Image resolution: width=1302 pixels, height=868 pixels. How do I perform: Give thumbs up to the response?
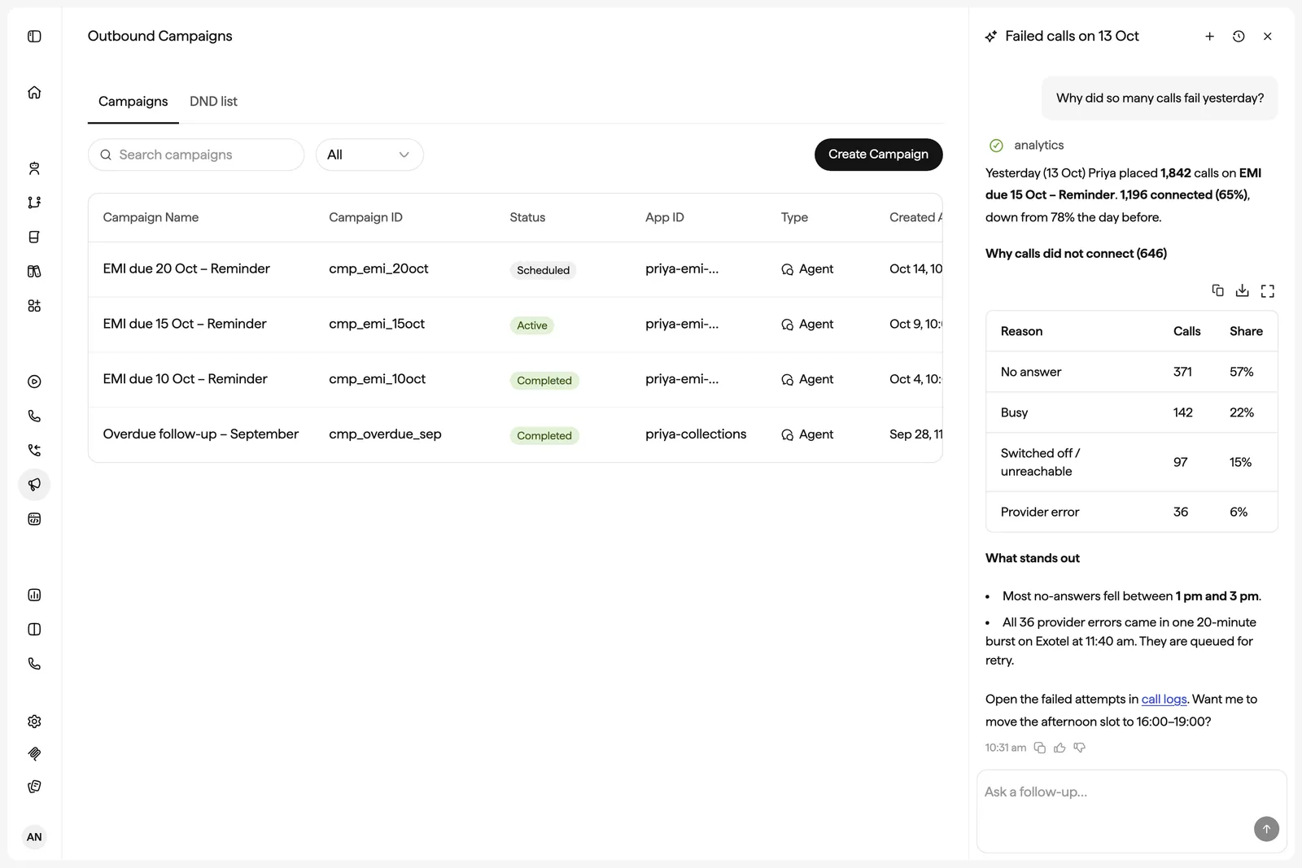[1060, 748]
